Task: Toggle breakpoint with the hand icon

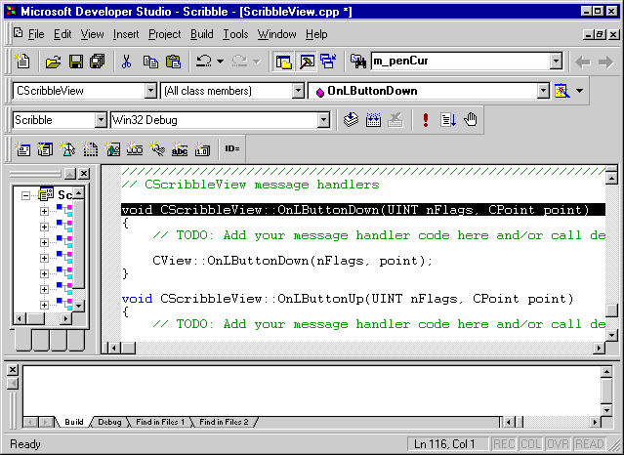Action: tap(471, 119)
